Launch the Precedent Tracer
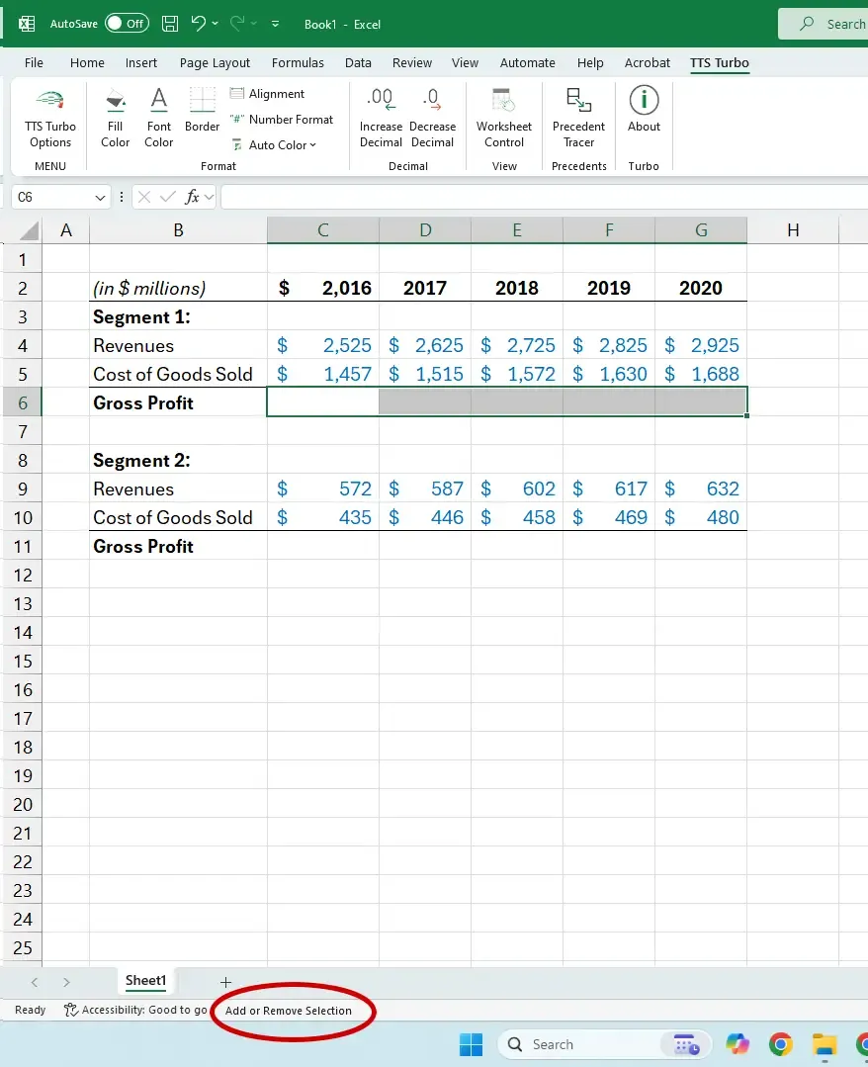The height and width of the screenshot is (1067, 868). [578, 119]
